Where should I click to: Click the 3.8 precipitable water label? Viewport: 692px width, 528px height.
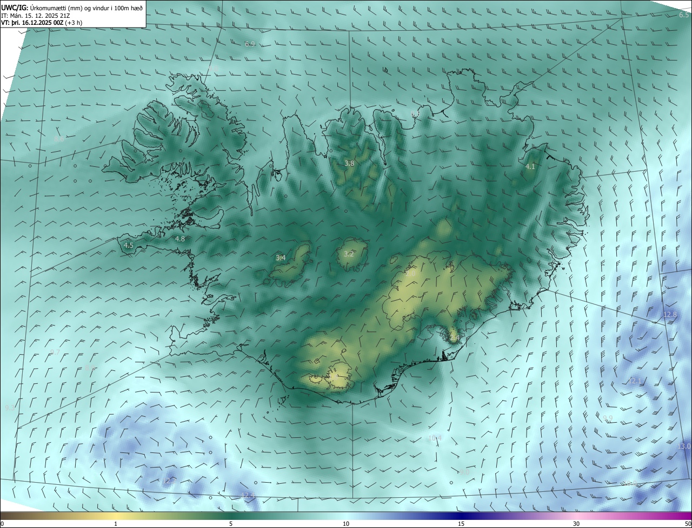pyautogui.click(x=349, y=163)
